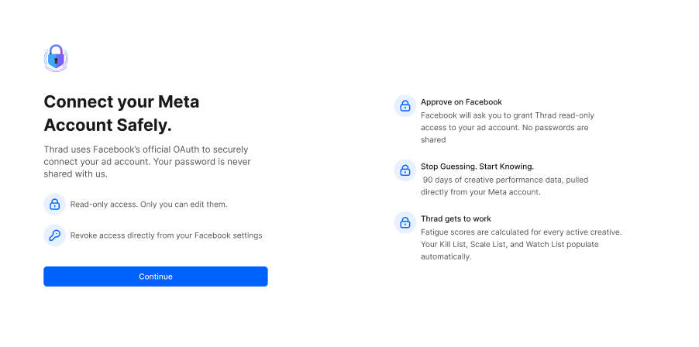Click the Revoke access from Facebook settings text

coord(167,235)
